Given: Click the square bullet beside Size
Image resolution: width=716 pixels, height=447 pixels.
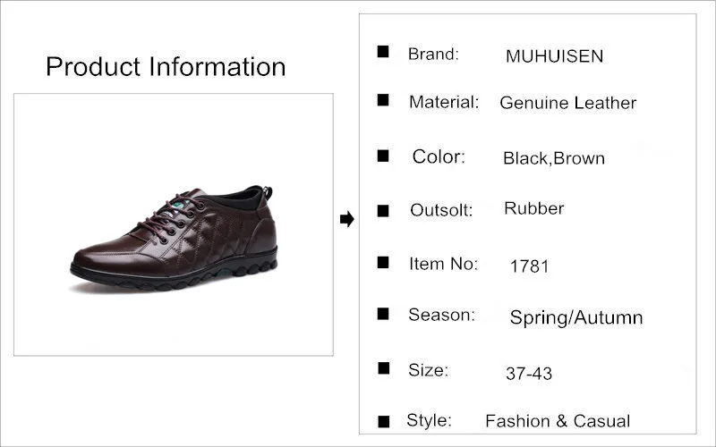Looking at the screenshot, I should point(384,368).
